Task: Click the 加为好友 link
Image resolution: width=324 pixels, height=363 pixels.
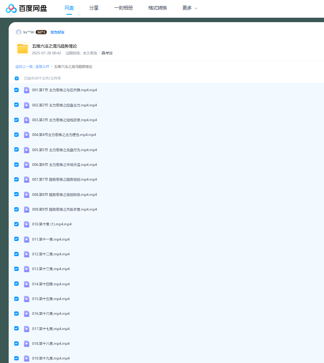Action: pyautogui.click(x=57, y=32)
